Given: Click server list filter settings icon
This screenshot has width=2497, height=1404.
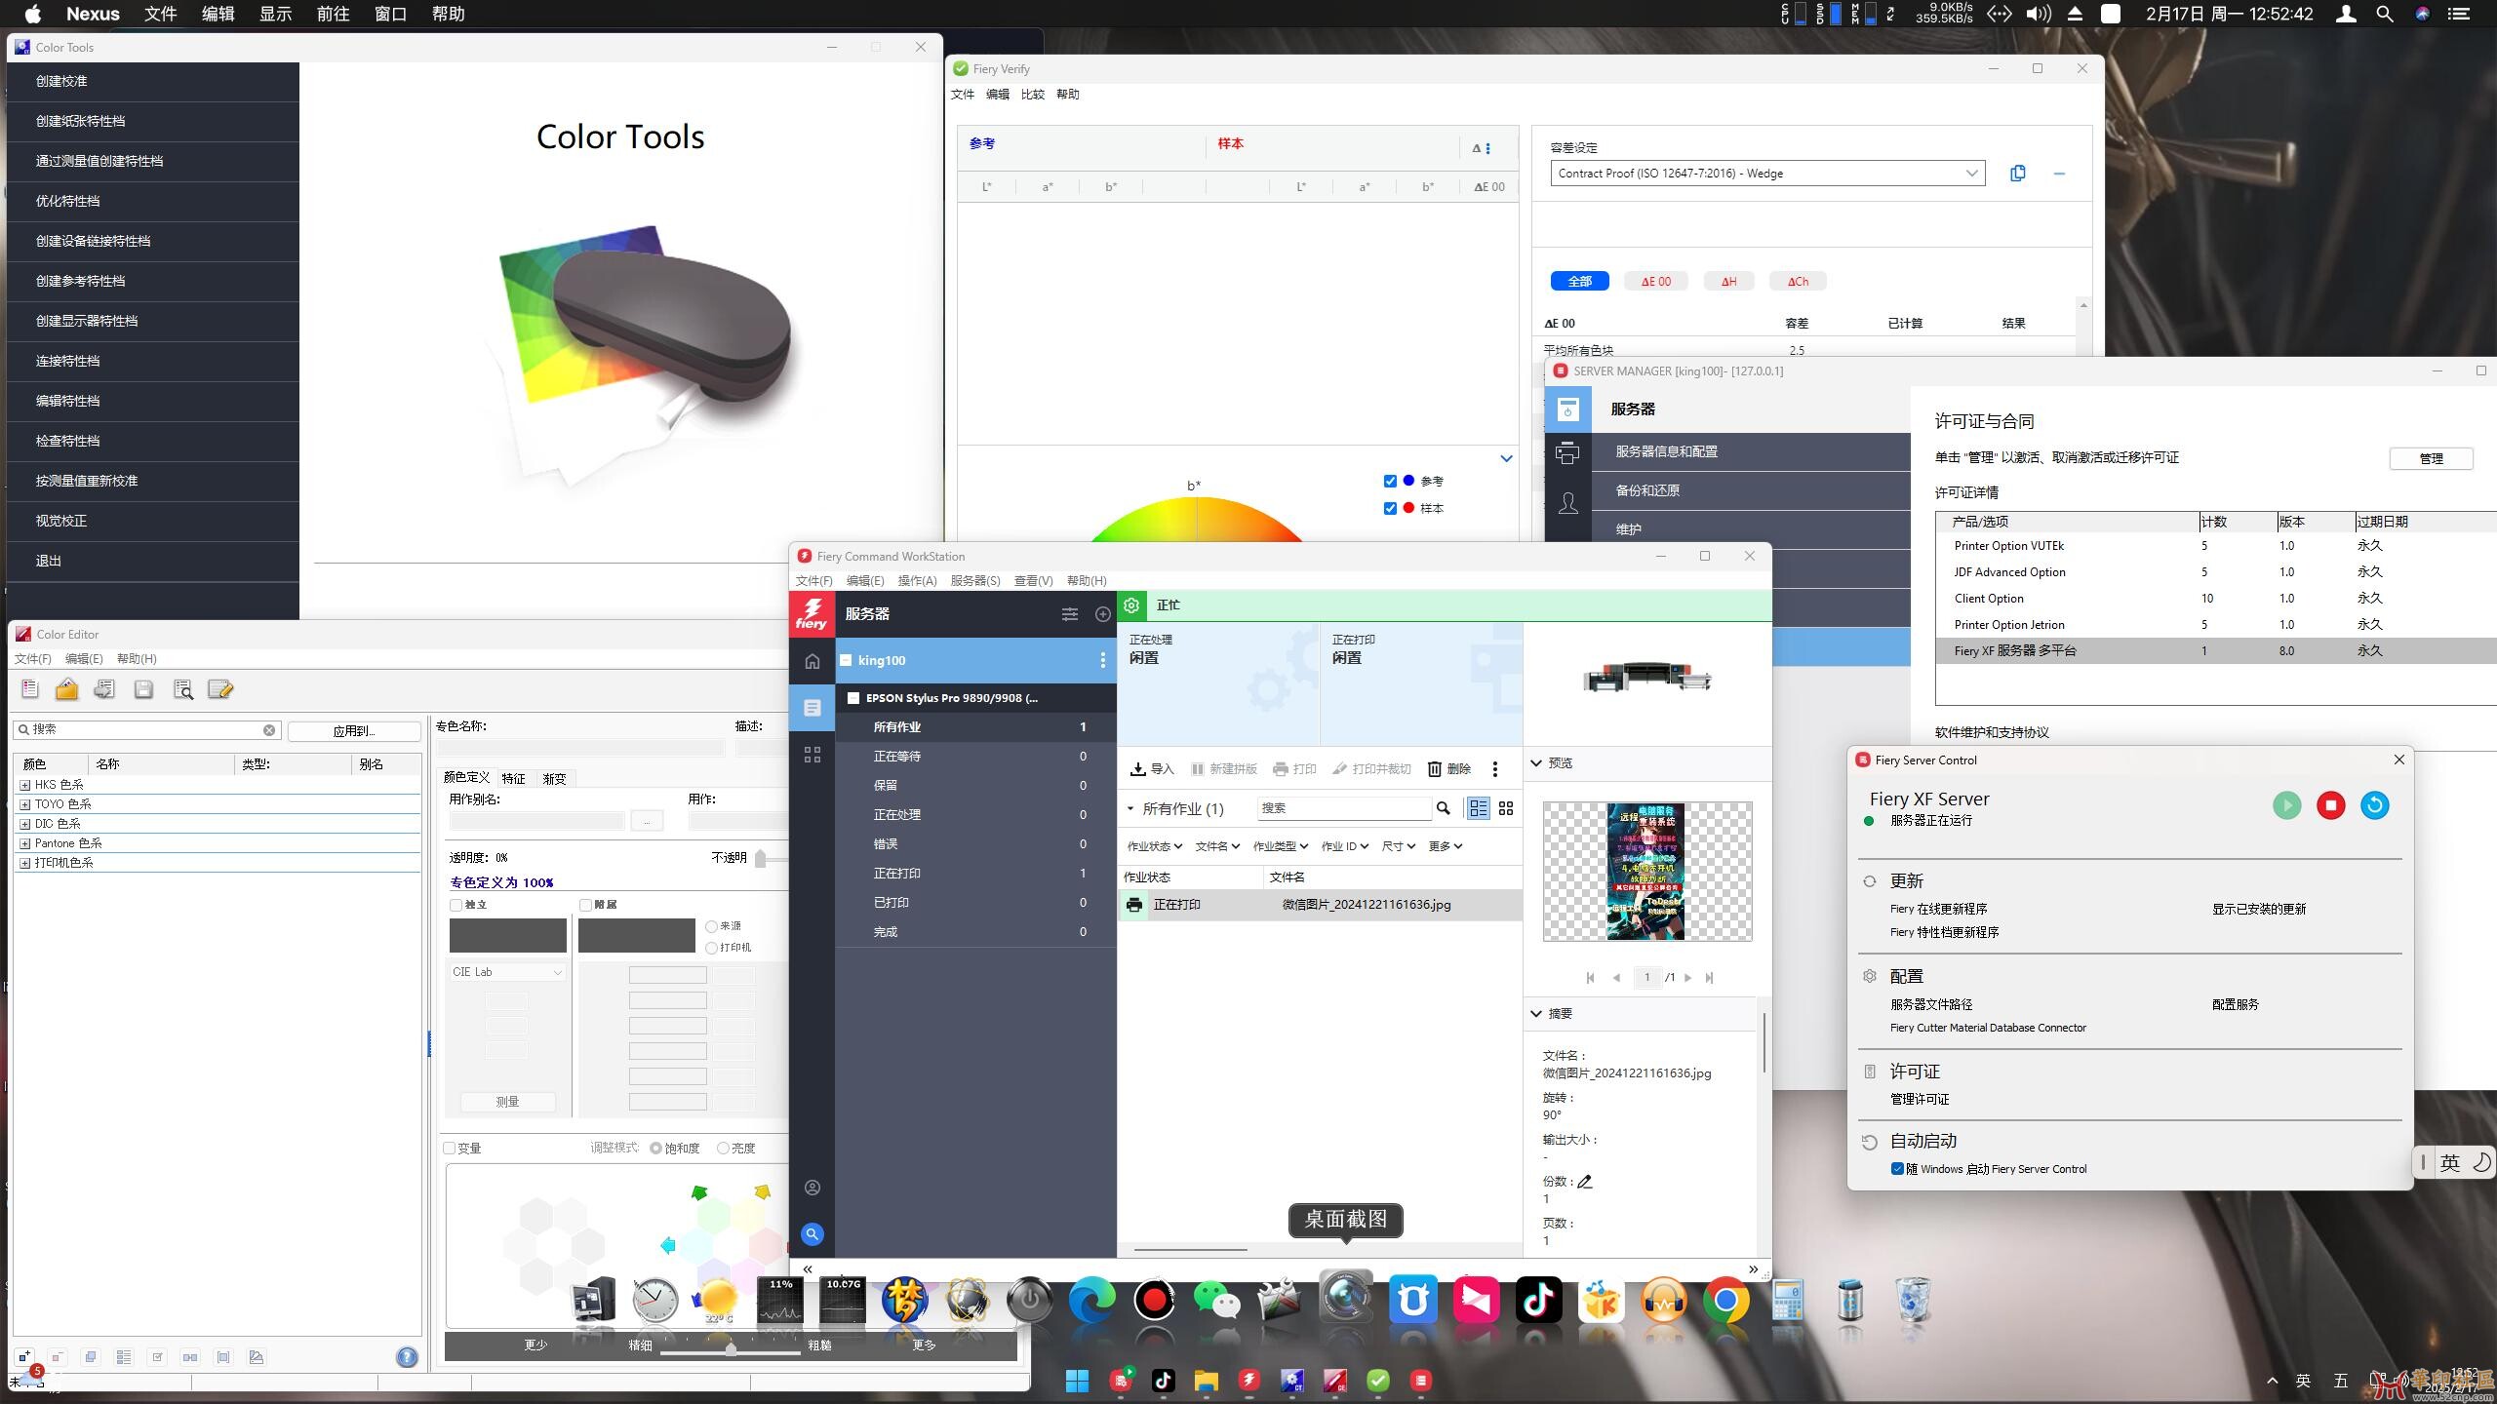Looking at the screenshot, I should [1070, 614].
